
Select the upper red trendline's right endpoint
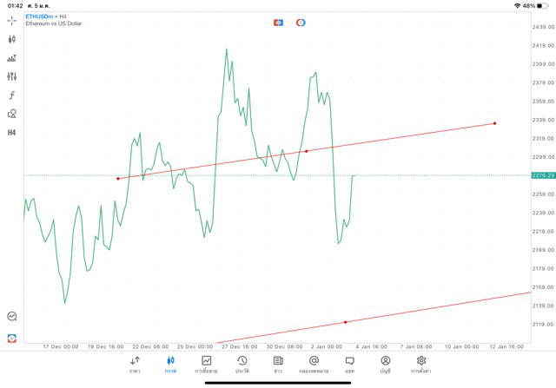click(x=494, y=123)
